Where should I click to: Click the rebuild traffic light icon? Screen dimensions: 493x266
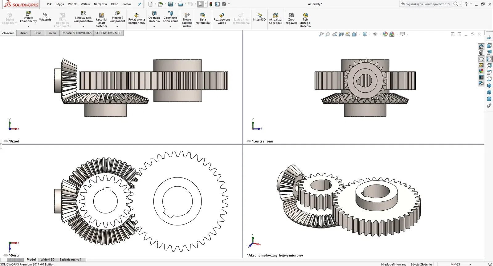(211, 4)
